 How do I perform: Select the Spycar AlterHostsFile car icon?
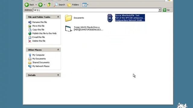point(110,18)
